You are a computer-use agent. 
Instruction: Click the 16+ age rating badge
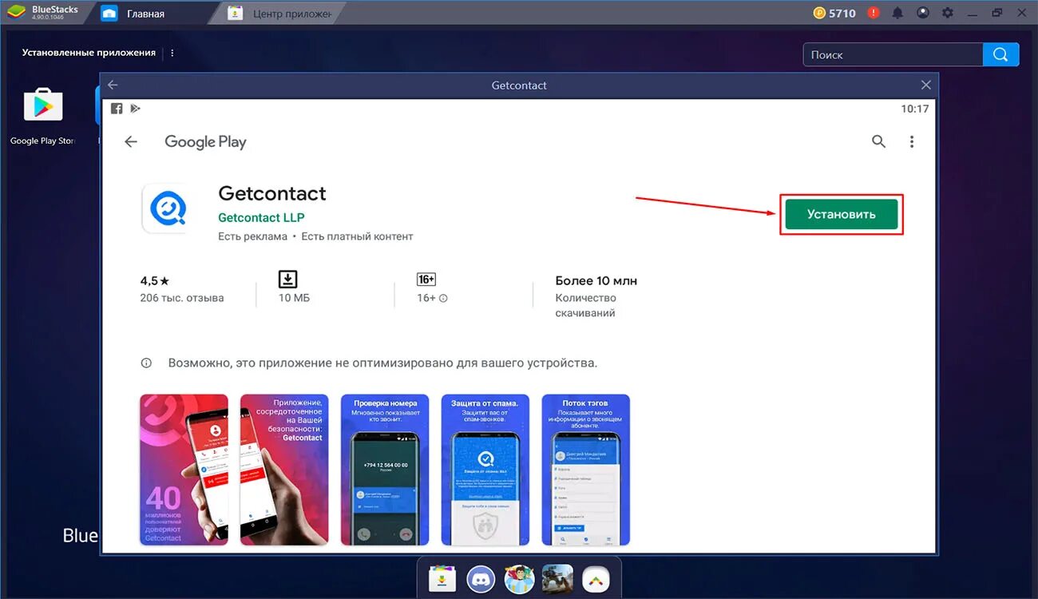point(426,280)
